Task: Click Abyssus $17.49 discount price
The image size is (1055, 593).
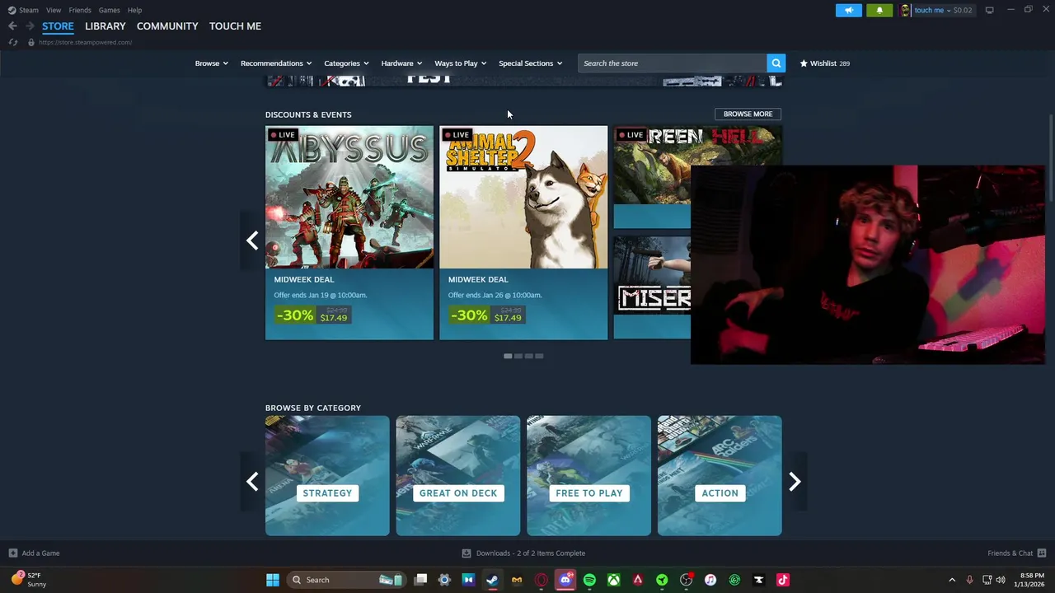Action: [x=334, y=318]
